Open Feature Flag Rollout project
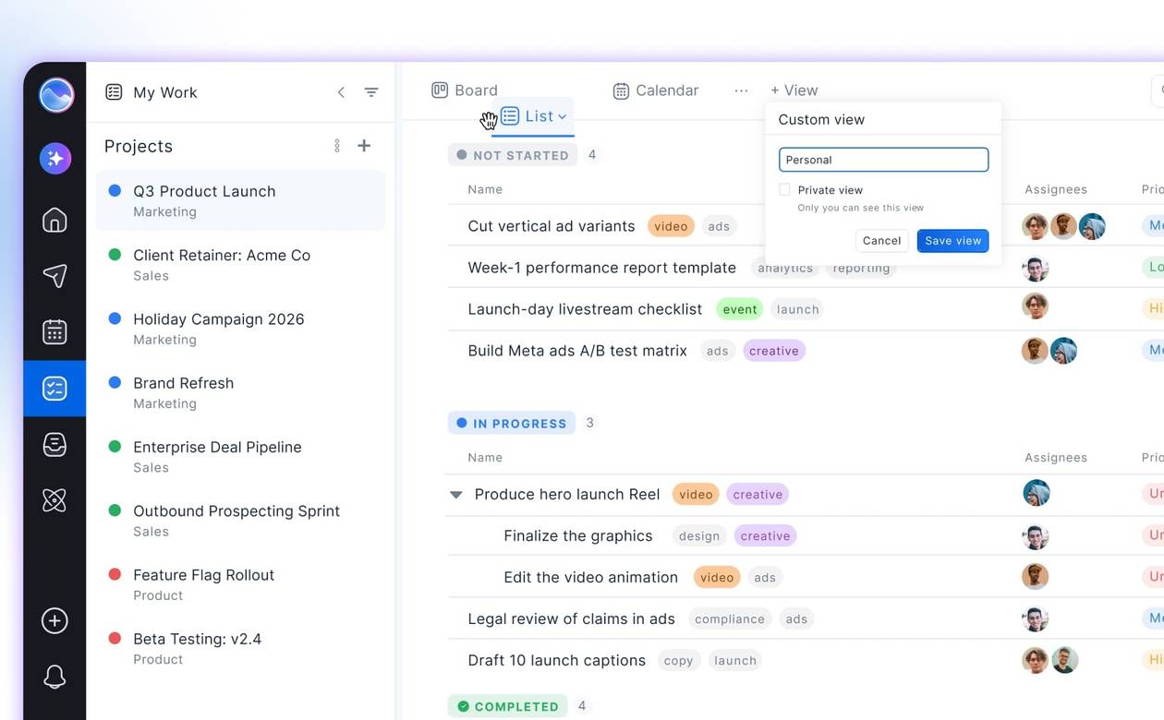 tap(241, 584)
